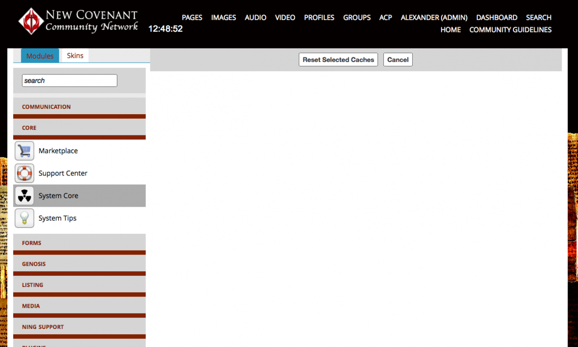Expand the Media module section
The image size is (578, 347).
79,306
